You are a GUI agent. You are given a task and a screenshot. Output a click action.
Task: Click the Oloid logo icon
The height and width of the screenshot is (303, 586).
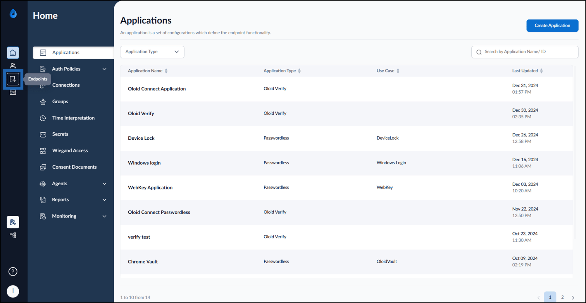point(13,14)
